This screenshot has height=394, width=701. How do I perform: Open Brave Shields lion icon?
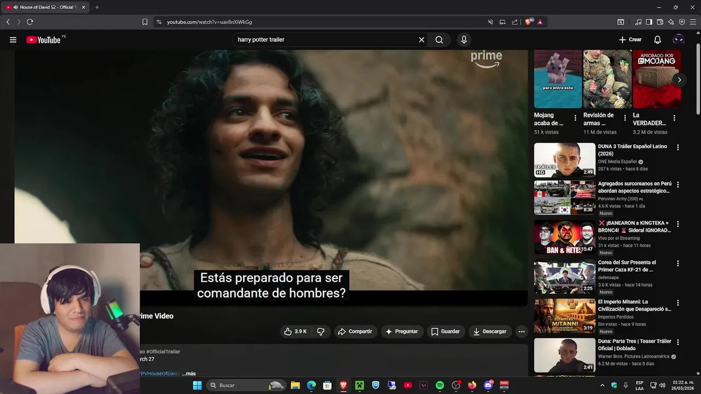[x=529, y=22]
